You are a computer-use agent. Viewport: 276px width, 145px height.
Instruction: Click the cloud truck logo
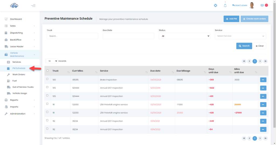click(14, 5)
